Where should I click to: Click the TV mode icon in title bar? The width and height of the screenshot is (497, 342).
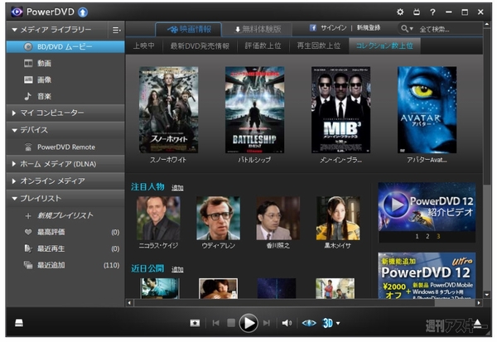pyautogui.click(x=417, y=12)
